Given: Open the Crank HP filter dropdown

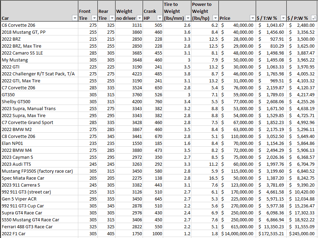Looking at the screenshot, I should pos(160,18).
